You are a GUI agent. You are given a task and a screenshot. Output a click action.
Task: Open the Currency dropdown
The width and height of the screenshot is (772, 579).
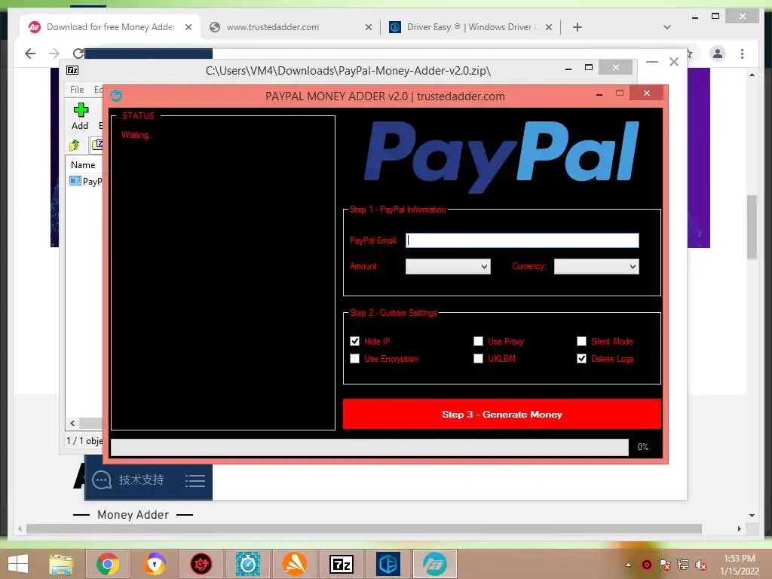(596, 266)
